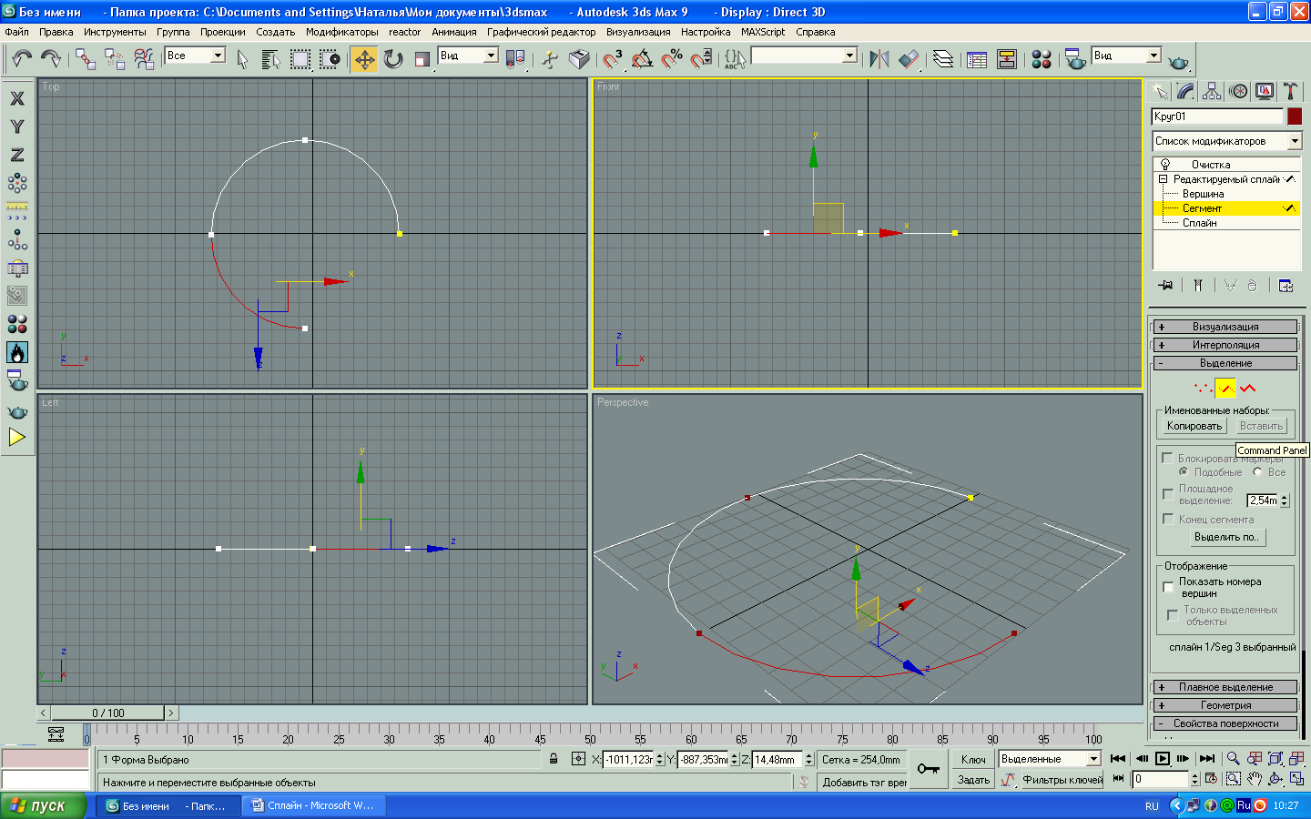This screenshot has width=1311, height=819.
Task: Open the Модификаторы menu
Action: pyautogui.click(x=341, y=32)
